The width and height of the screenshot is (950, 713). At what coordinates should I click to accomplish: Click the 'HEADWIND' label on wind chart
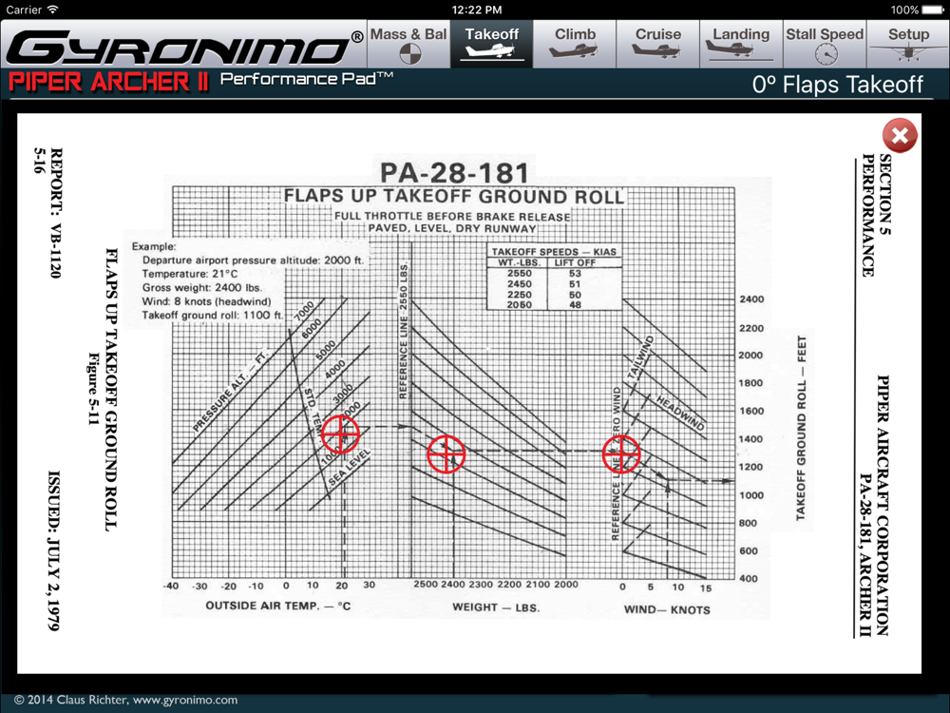681,413
